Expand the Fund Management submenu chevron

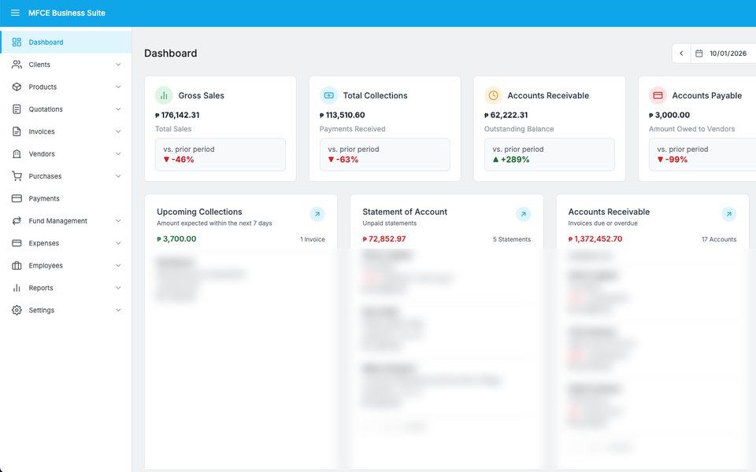coord(118,220)
